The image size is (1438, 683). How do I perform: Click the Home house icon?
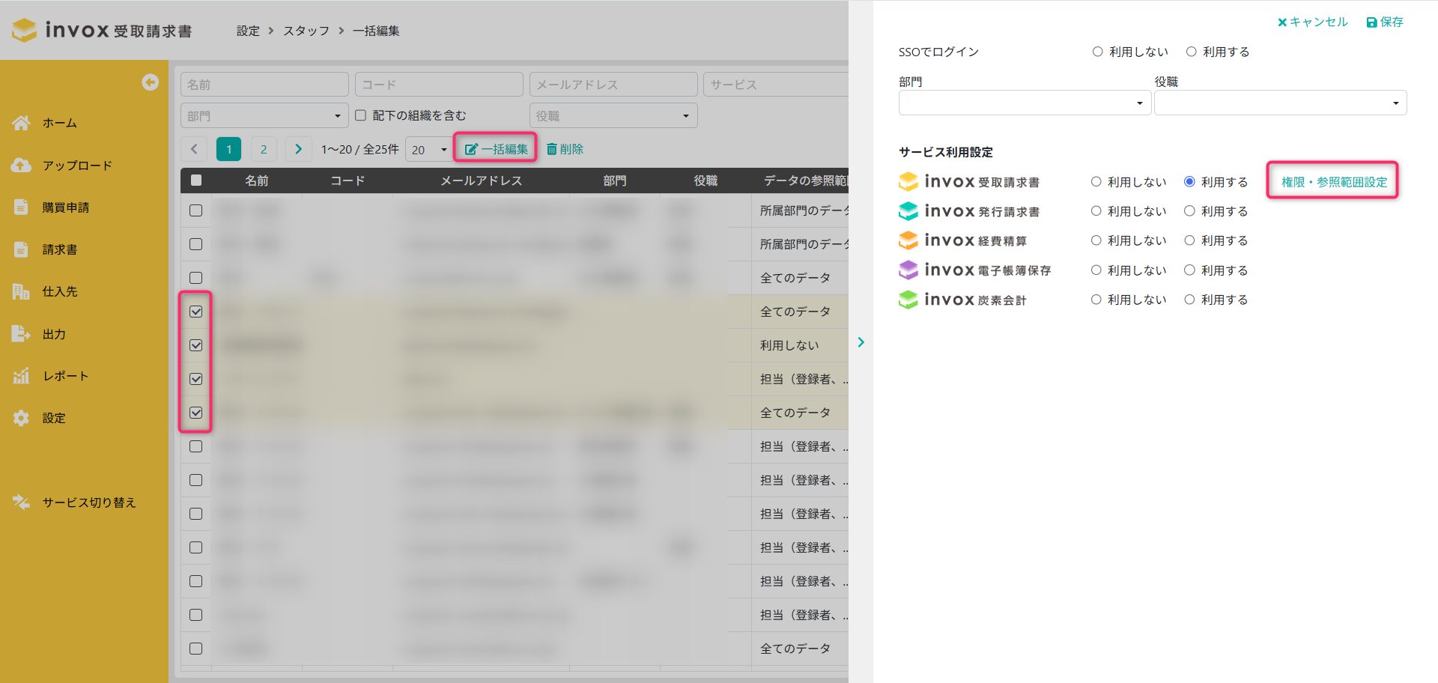click(21, 123)
